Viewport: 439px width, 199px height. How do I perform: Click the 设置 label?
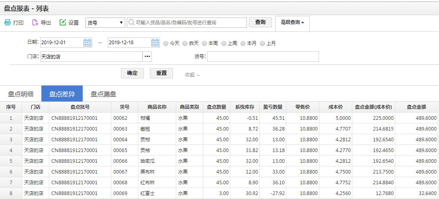click(74, 23)
